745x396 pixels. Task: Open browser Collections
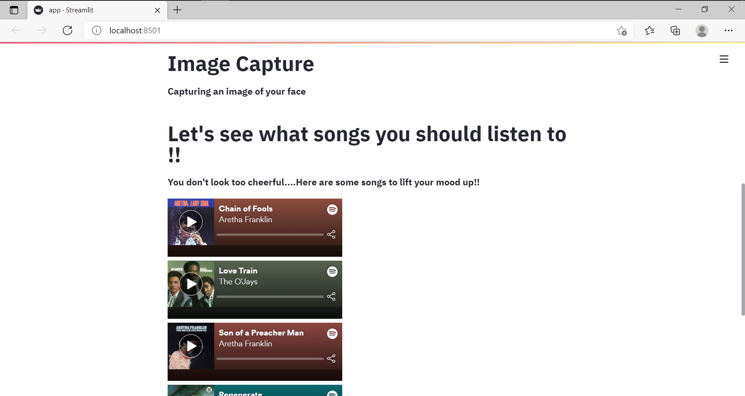point(675,30)
